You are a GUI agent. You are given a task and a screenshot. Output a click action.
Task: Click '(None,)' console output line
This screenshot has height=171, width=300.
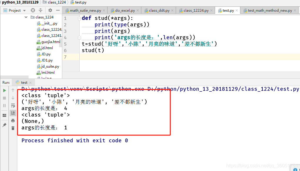pyautogui.click(x=33, y=121)
